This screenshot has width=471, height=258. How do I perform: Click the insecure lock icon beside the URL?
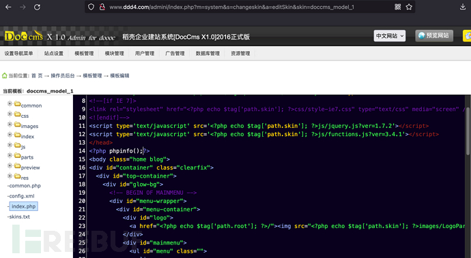pos(102,7)
